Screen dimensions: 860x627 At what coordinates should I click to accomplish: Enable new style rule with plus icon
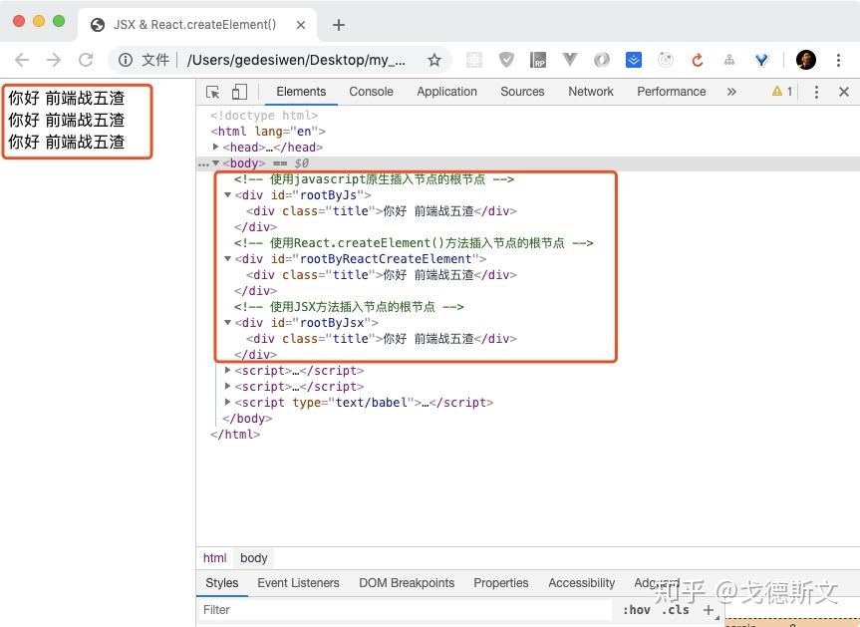click(708, 609)
